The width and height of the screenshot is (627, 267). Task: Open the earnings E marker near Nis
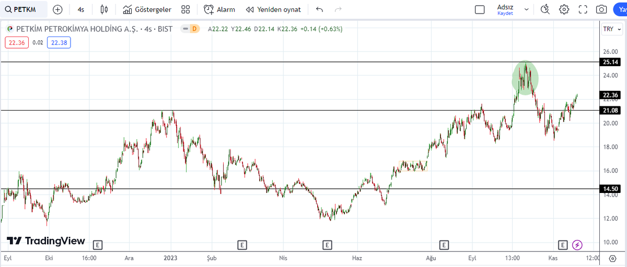(x=327, y=244)
